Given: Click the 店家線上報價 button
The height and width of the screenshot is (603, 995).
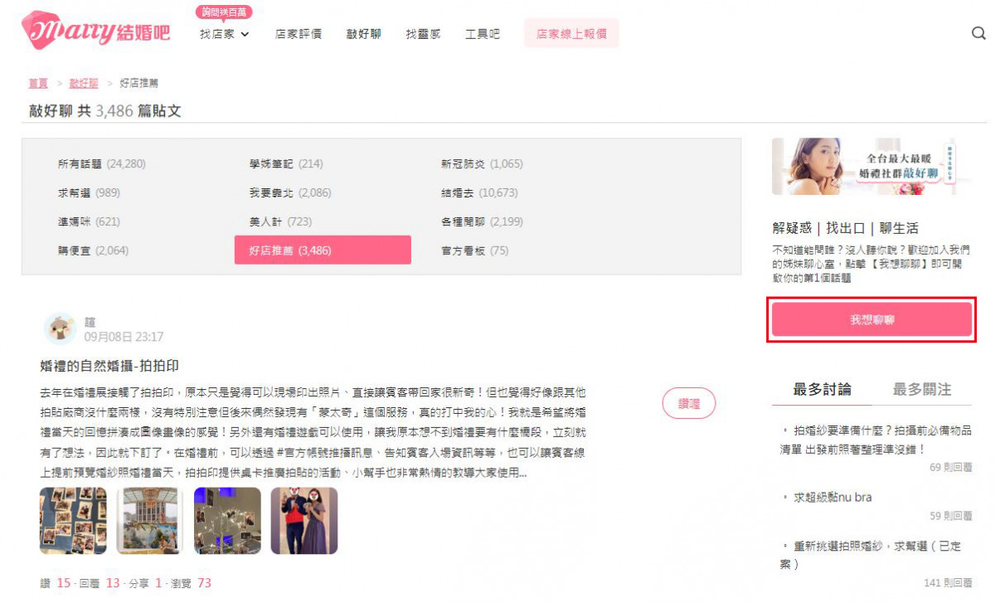Looking at the screenshot, I should click(x=571, y=34).
